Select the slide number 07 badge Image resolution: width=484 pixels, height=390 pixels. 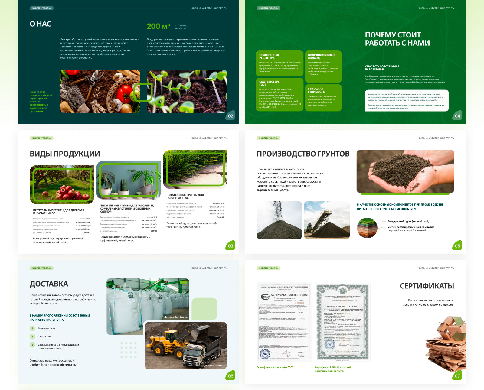tap(457, 376)
